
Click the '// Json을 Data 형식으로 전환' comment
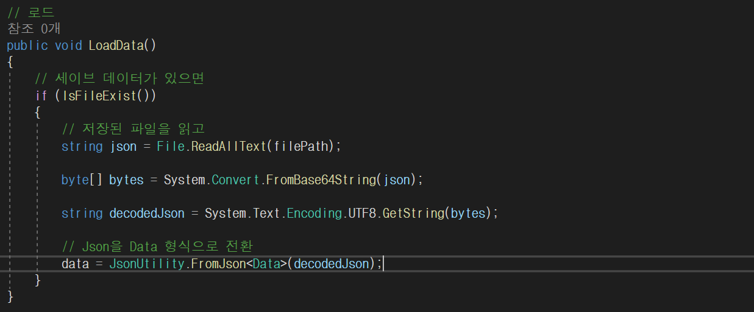[157, 246]
